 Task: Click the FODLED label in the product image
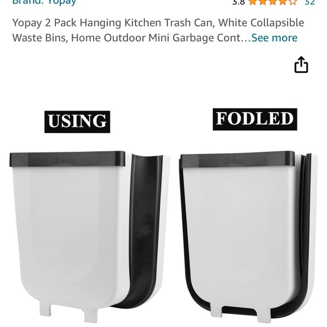255,120
